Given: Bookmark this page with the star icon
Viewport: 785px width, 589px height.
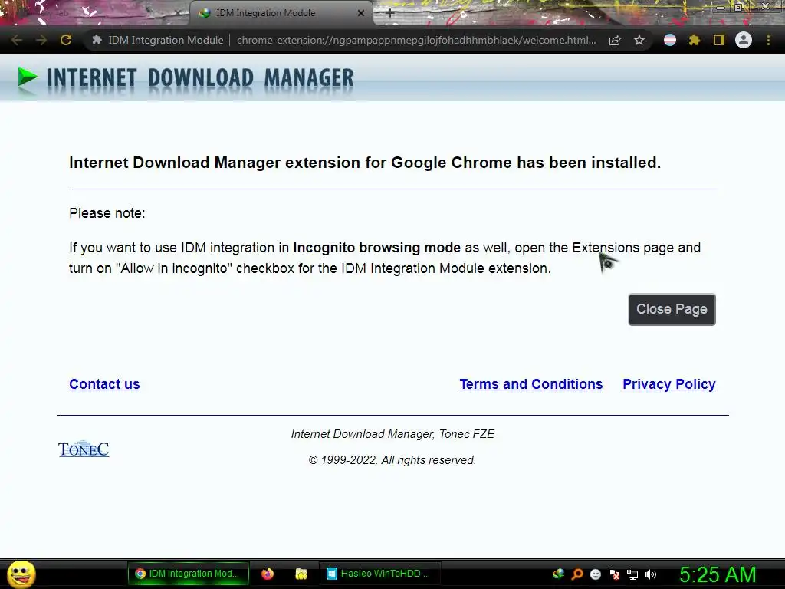Looking at the screenshot, I should pos(639,40).
